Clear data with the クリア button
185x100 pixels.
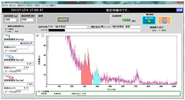(164, 20)
